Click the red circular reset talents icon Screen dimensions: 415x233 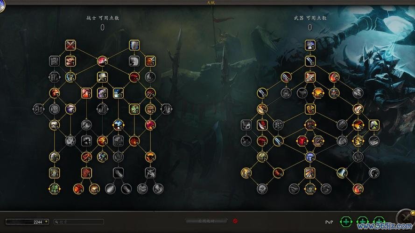point(235,221)
